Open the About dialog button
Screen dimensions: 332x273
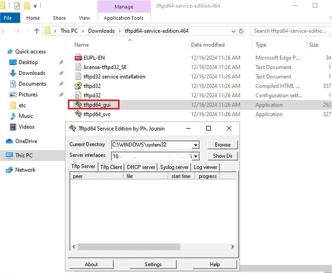(91, 264)
